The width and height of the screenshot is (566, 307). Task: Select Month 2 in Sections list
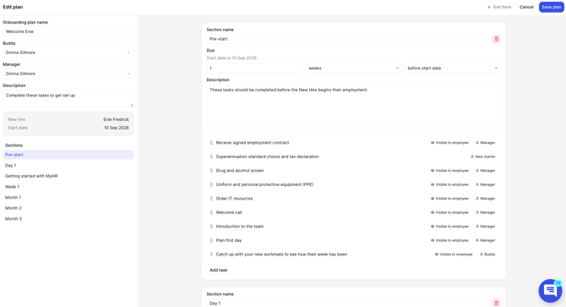point(68,208)
